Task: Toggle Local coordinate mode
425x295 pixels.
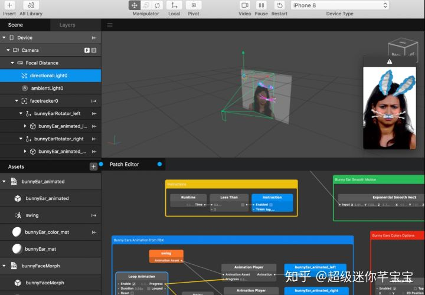Action: click(174, 5)
